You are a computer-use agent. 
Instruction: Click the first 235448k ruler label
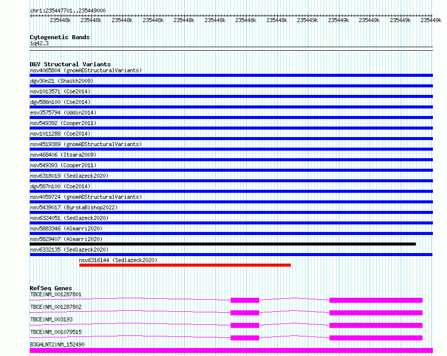pyautogui.click(x=60, y=20)
